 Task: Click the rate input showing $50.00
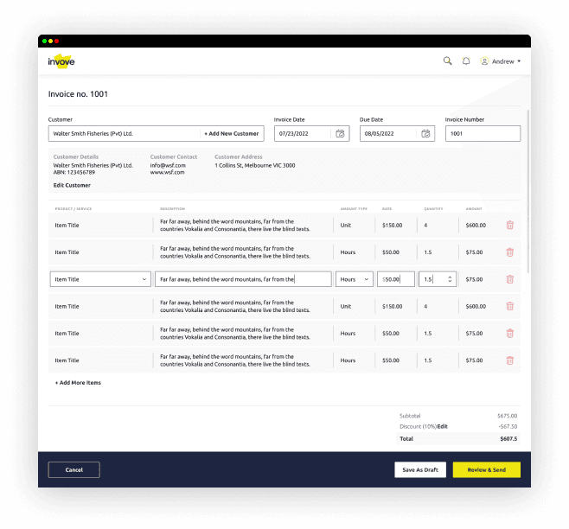(396, 279)
